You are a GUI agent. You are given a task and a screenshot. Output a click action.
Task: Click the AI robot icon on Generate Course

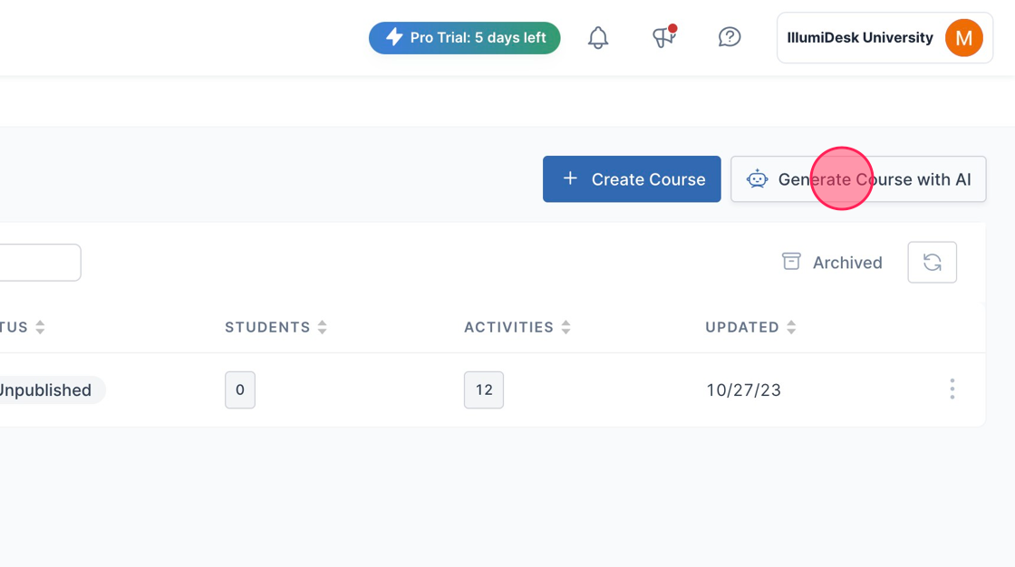point(759,178)
